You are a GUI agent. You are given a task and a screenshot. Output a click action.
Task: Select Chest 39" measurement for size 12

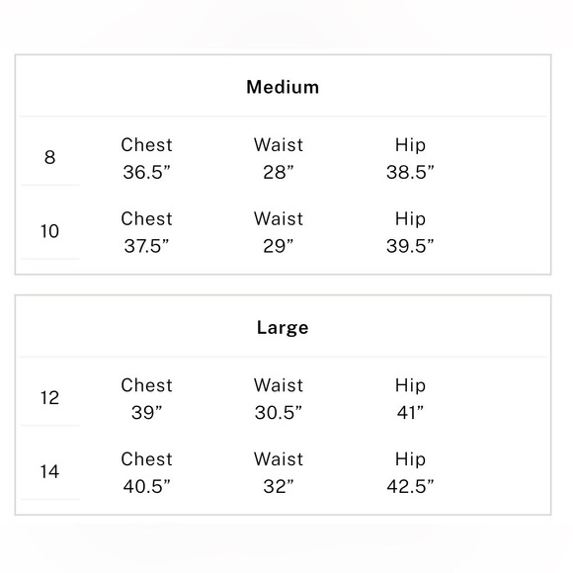(x=146, y=413)
